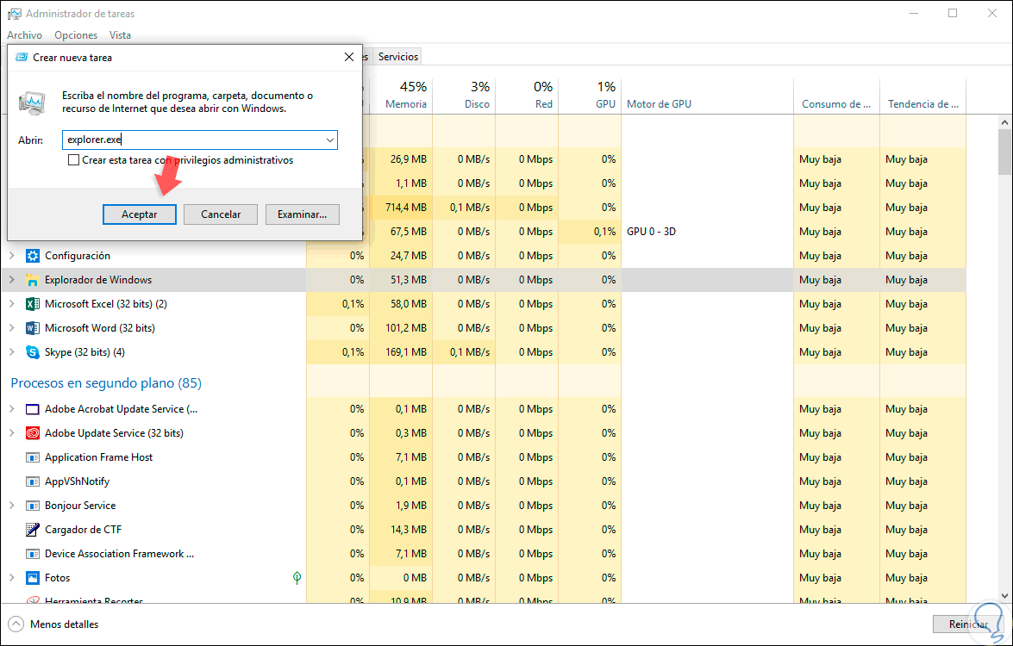
Task: Click the Skype process icon
Action: [x=33, y=352]
